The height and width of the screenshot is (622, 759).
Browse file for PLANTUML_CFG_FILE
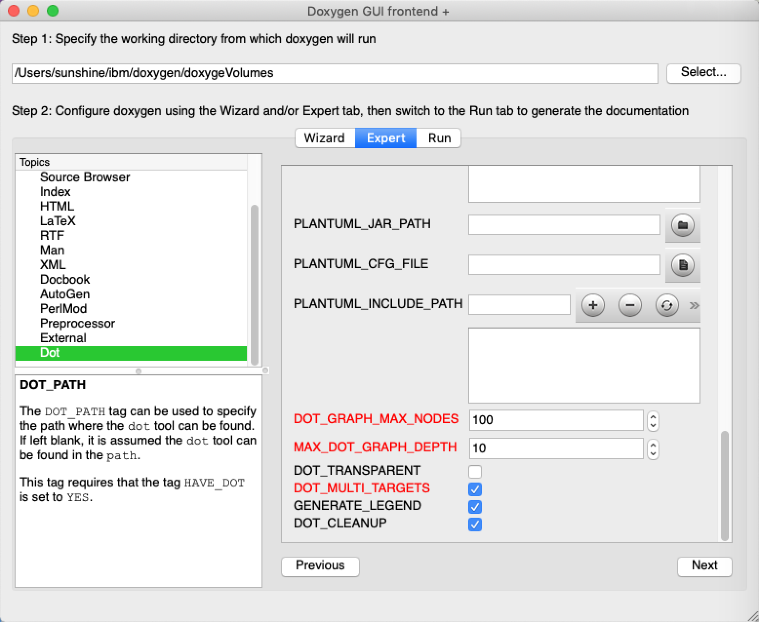tap(682, 265)
